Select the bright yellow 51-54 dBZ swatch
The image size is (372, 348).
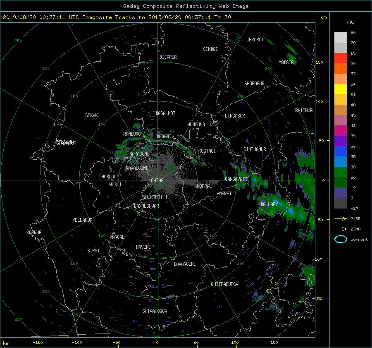click(341, 89)
